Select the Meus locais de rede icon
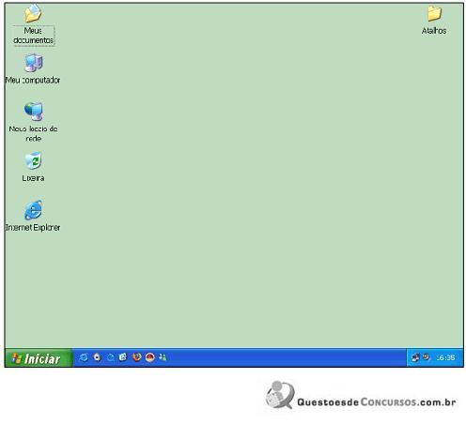 [x=33, y=112]
